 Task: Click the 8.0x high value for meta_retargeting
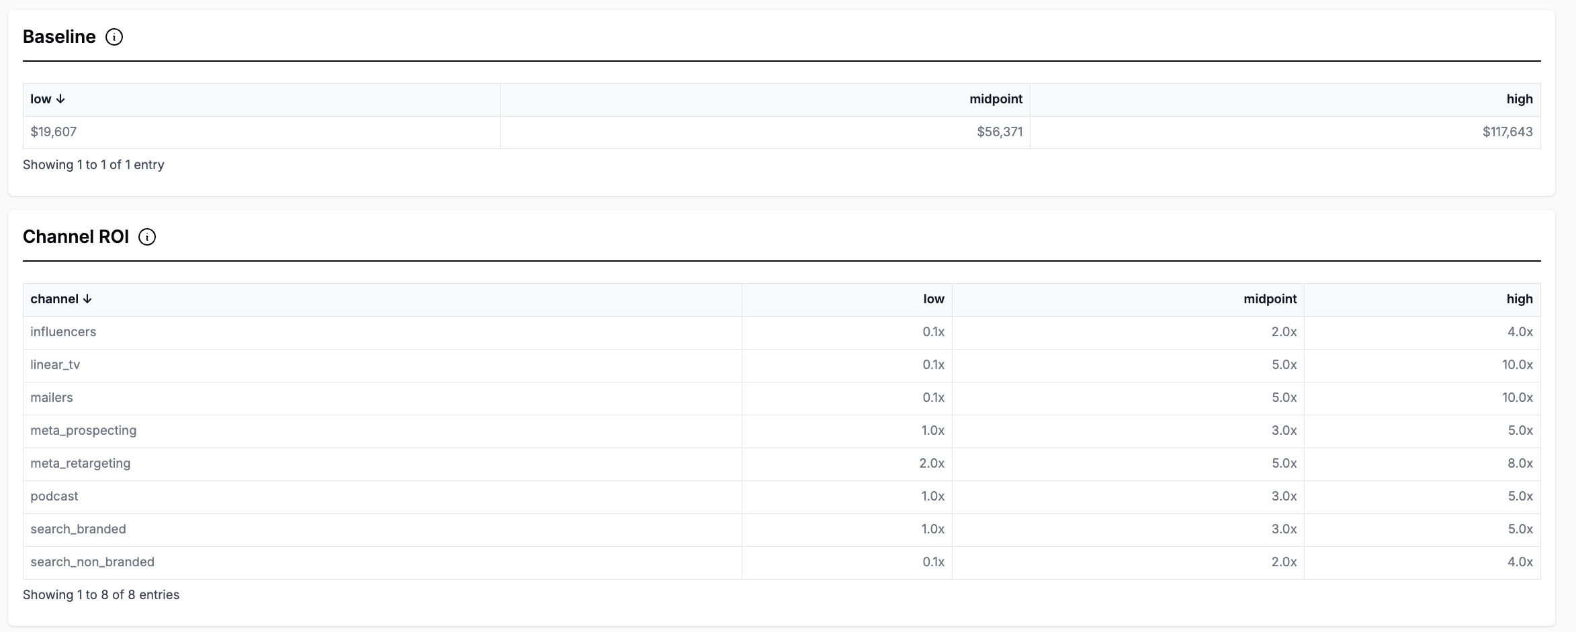pyautogui.click(x=1520, y=464)
